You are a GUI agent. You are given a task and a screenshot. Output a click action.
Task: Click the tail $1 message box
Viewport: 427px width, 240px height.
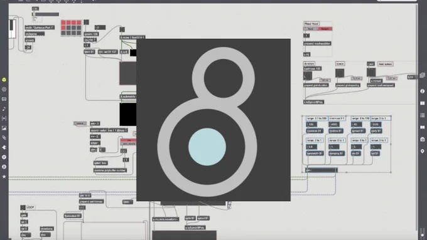[375, 154]
